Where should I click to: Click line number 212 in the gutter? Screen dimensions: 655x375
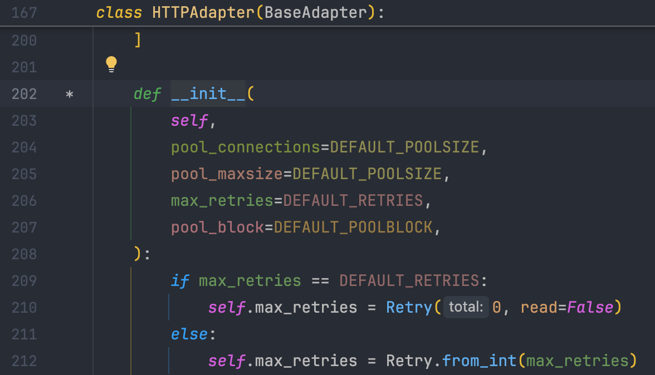coord(24,361)
